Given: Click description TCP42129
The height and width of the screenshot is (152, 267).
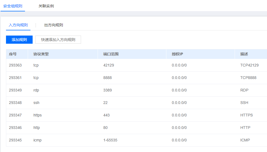Looking at the screenshot, I should click(x=249, y=65).
